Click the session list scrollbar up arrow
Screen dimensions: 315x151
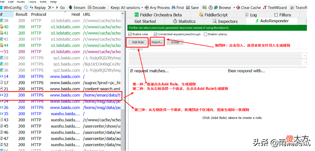[122, 14]
